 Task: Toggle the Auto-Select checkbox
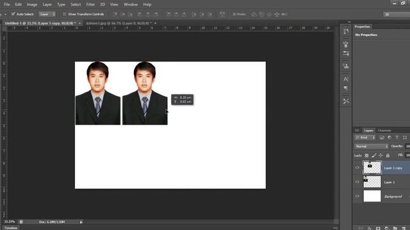click(x=13, y=14)
